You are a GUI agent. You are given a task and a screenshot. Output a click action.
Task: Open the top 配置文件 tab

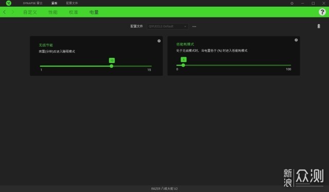72,3
